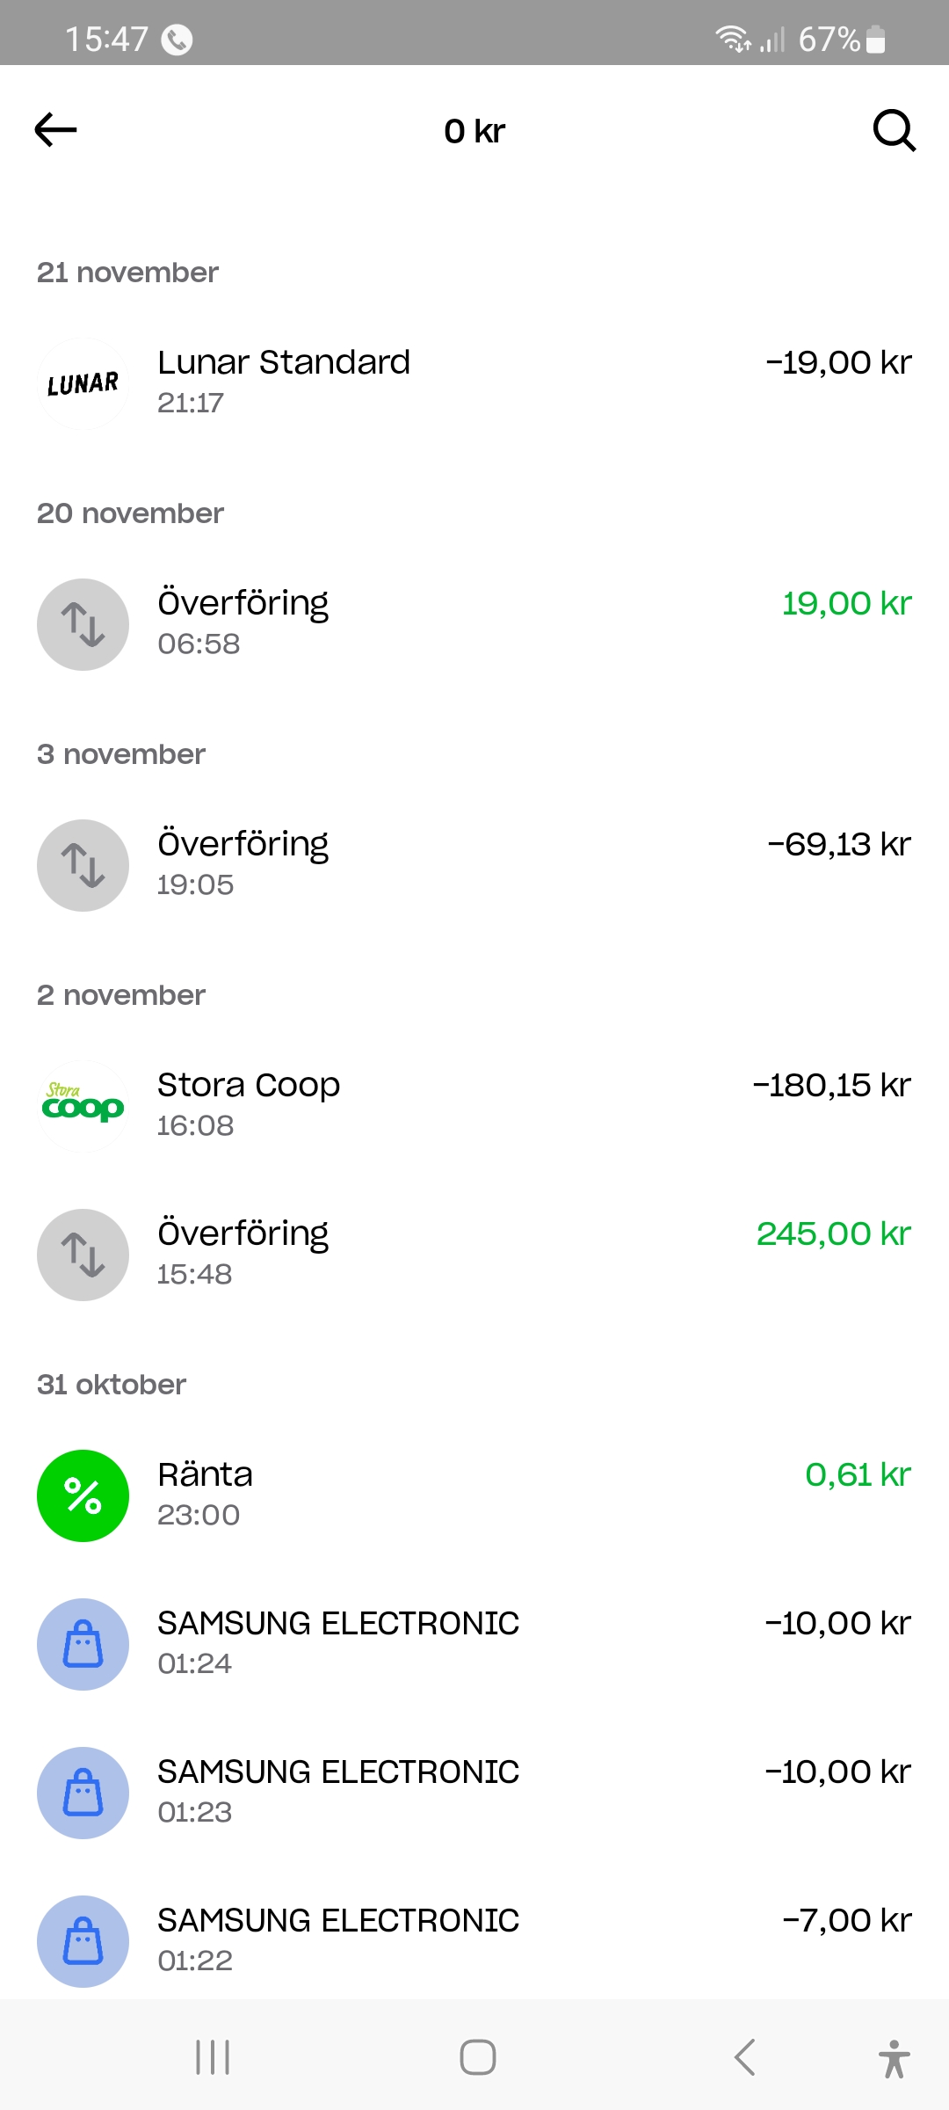
Task: Tap transfer arrows icon for 19,00 kr
Action: (83, 624)
